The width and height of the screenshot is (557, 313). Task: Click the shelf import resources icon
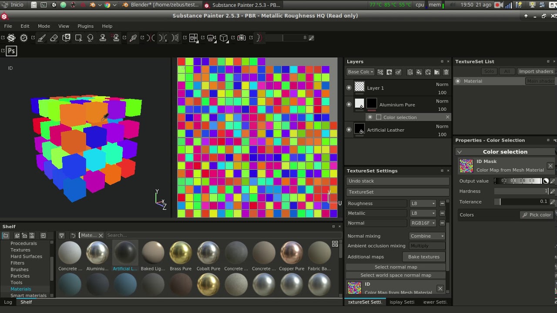(x=43, y=236)
